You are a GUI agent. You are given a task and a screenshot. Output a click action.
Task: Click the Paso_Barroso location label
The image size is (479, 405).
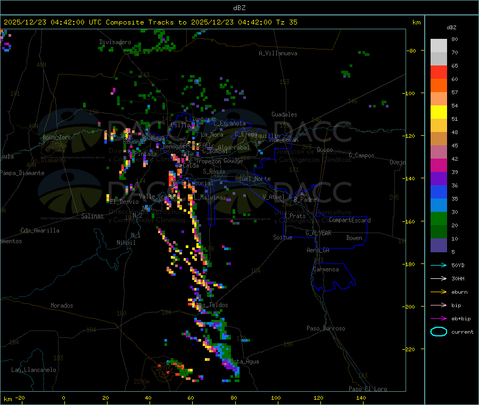point(326,328)
